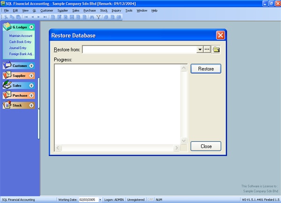This screenshot has height=203, width=281.
Task: Collapse the G.Ledger panel chevron
Action: 31,27
